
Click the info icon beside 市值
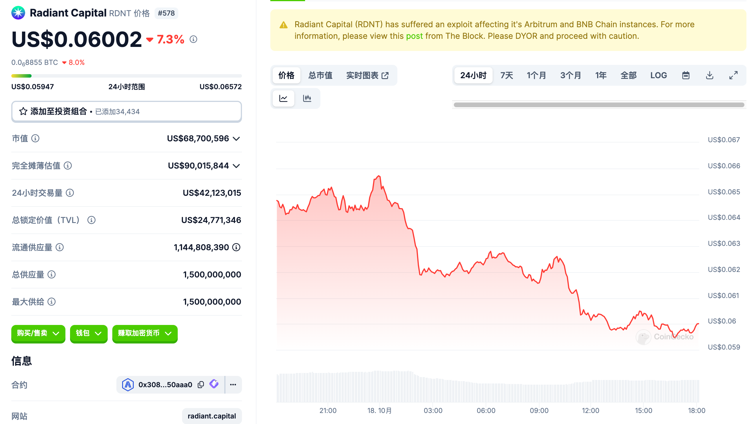point(35,138)
